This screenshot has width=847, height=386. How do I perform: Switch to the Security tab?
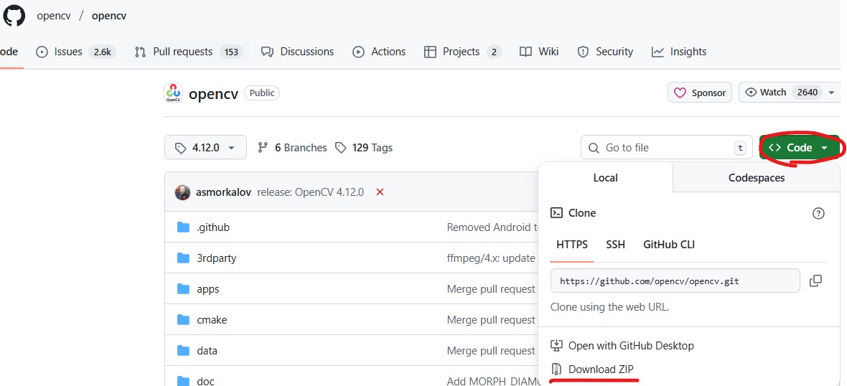(605, 52)
